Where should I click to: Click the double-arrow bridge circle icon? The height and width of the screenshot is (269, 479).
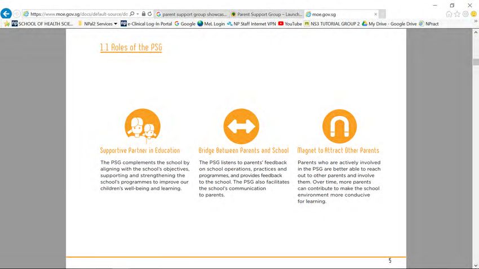[241, 126]
